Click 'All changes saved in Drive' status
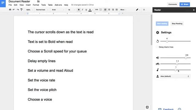This screenshot has width=196, height=110. pos(82,5)
